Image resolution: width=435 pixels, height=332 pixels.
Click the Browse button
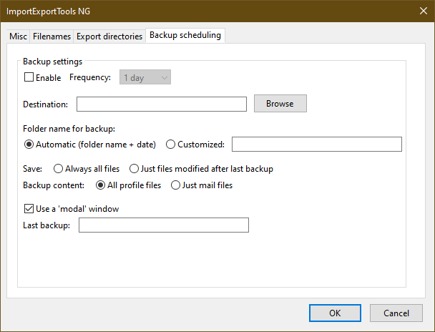pos(280,104)
